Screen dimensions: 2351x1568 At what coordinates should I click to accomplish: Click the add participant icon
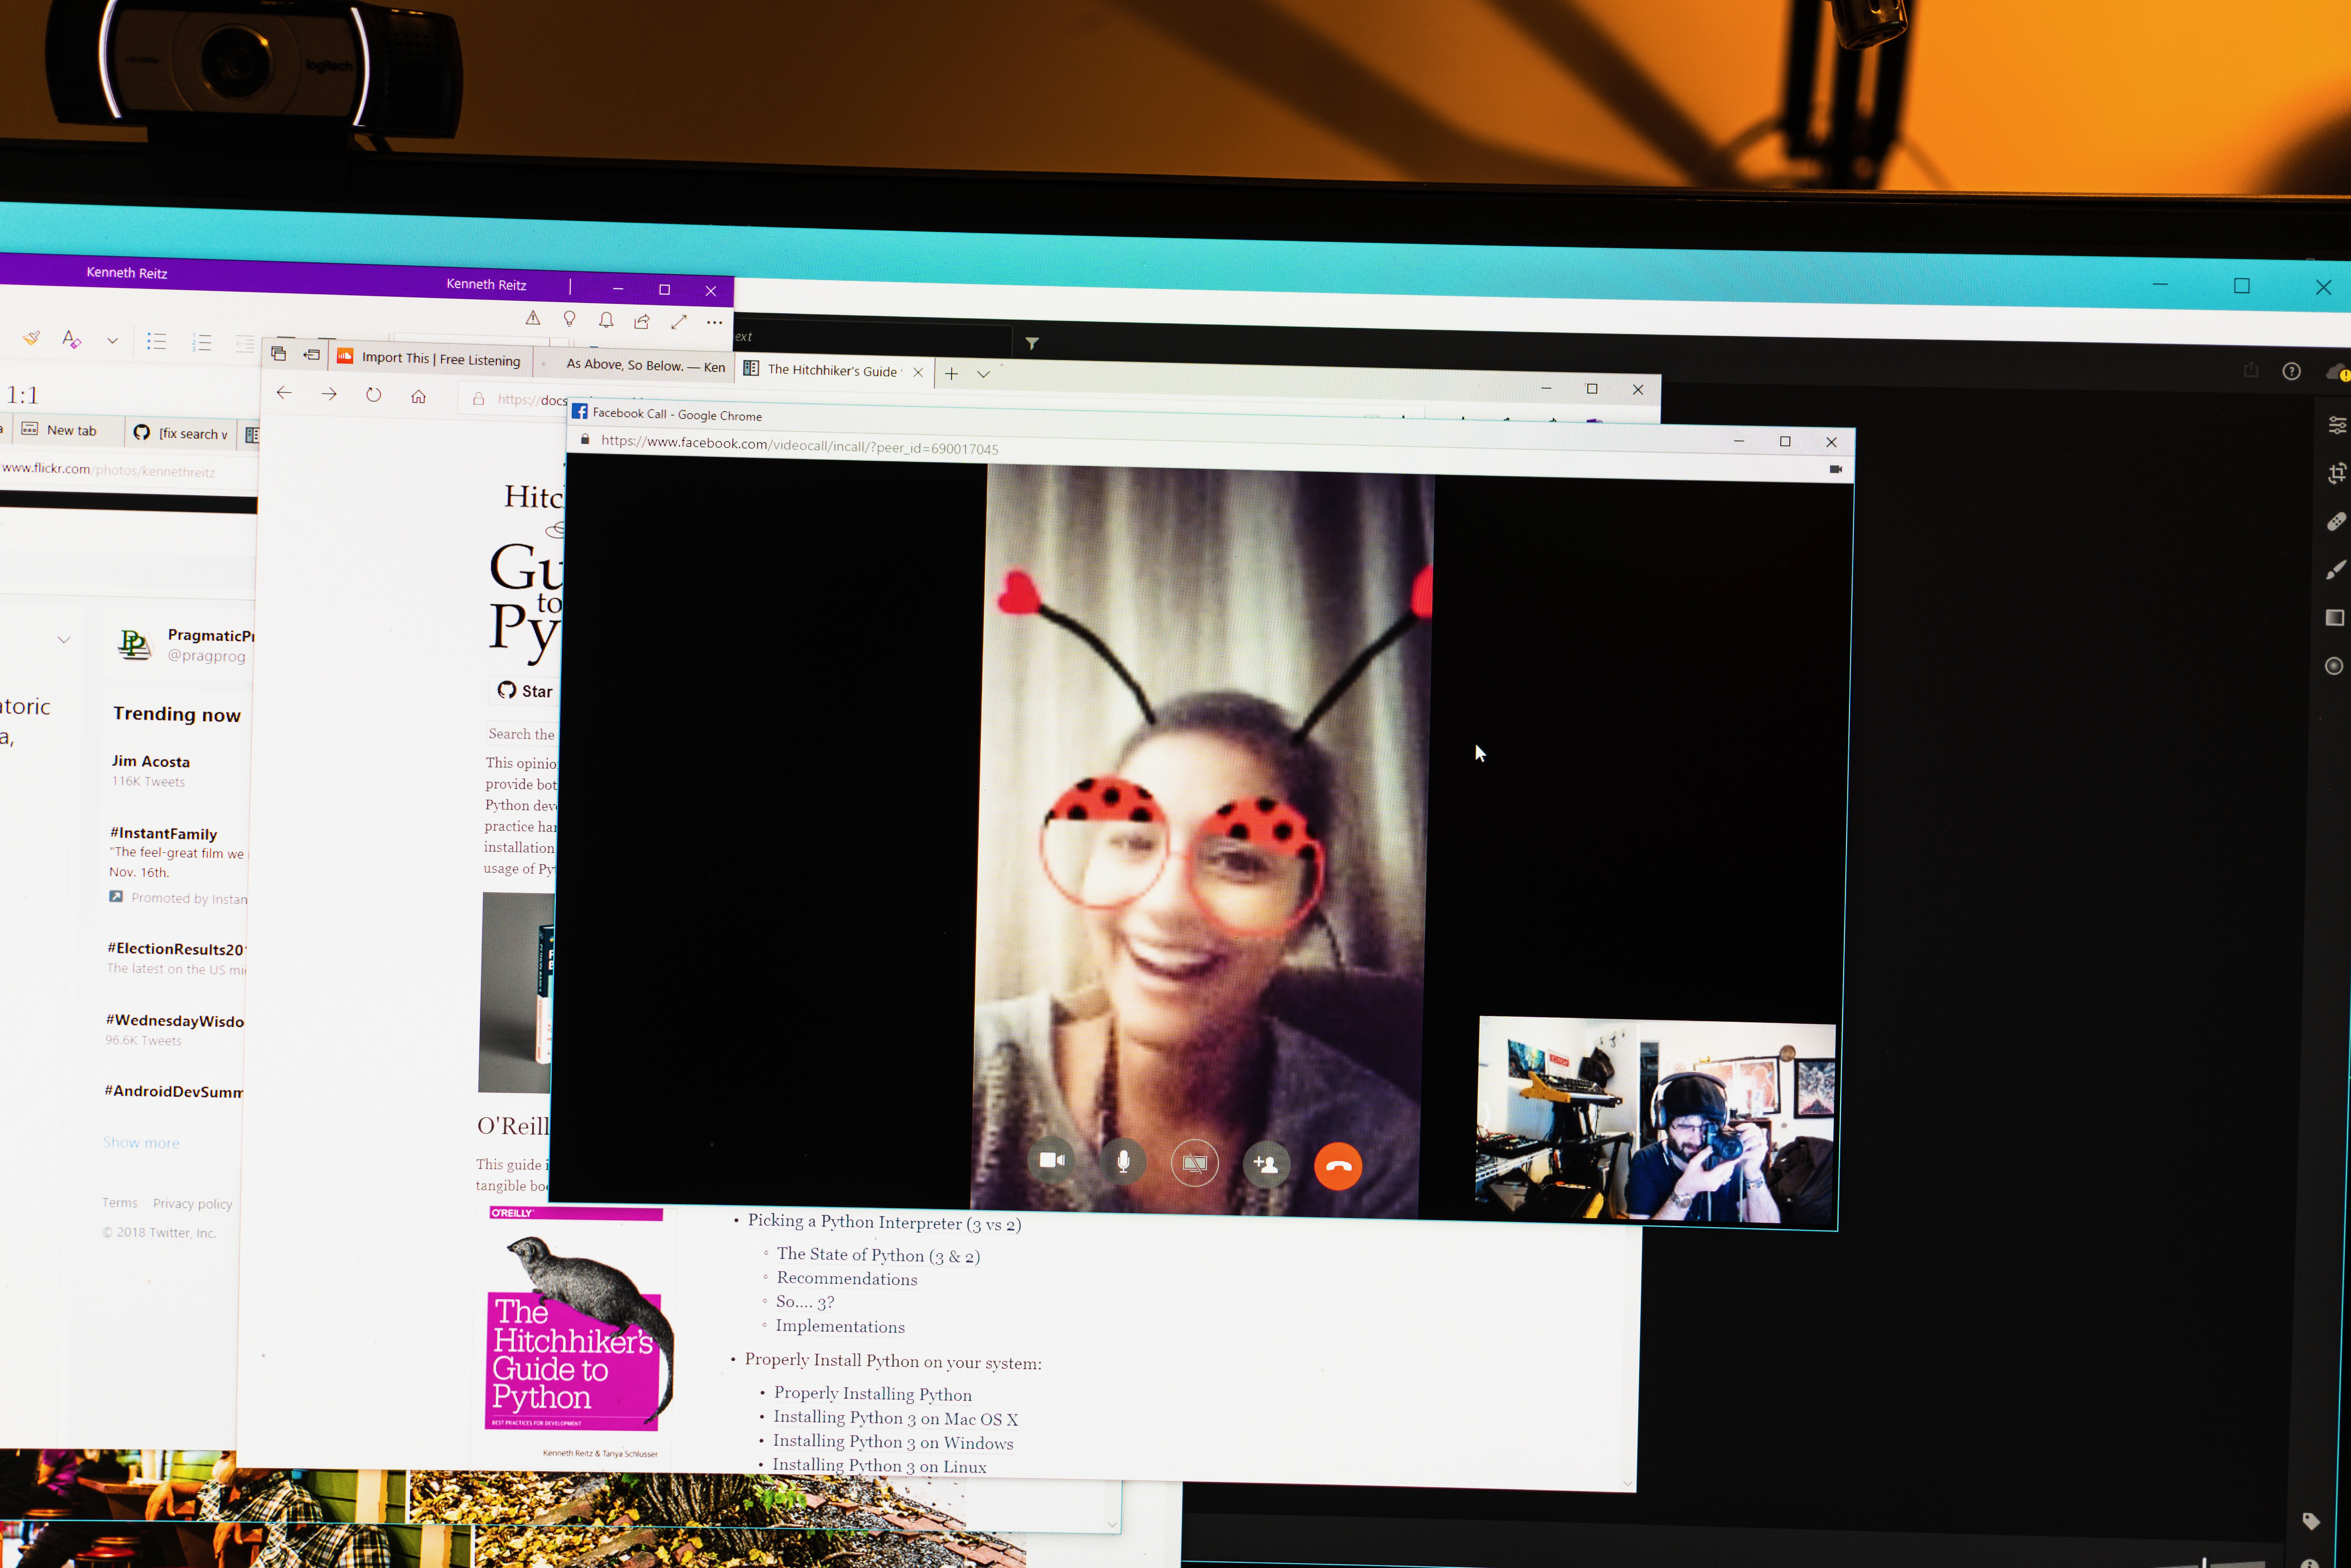coord(1266,1164)
